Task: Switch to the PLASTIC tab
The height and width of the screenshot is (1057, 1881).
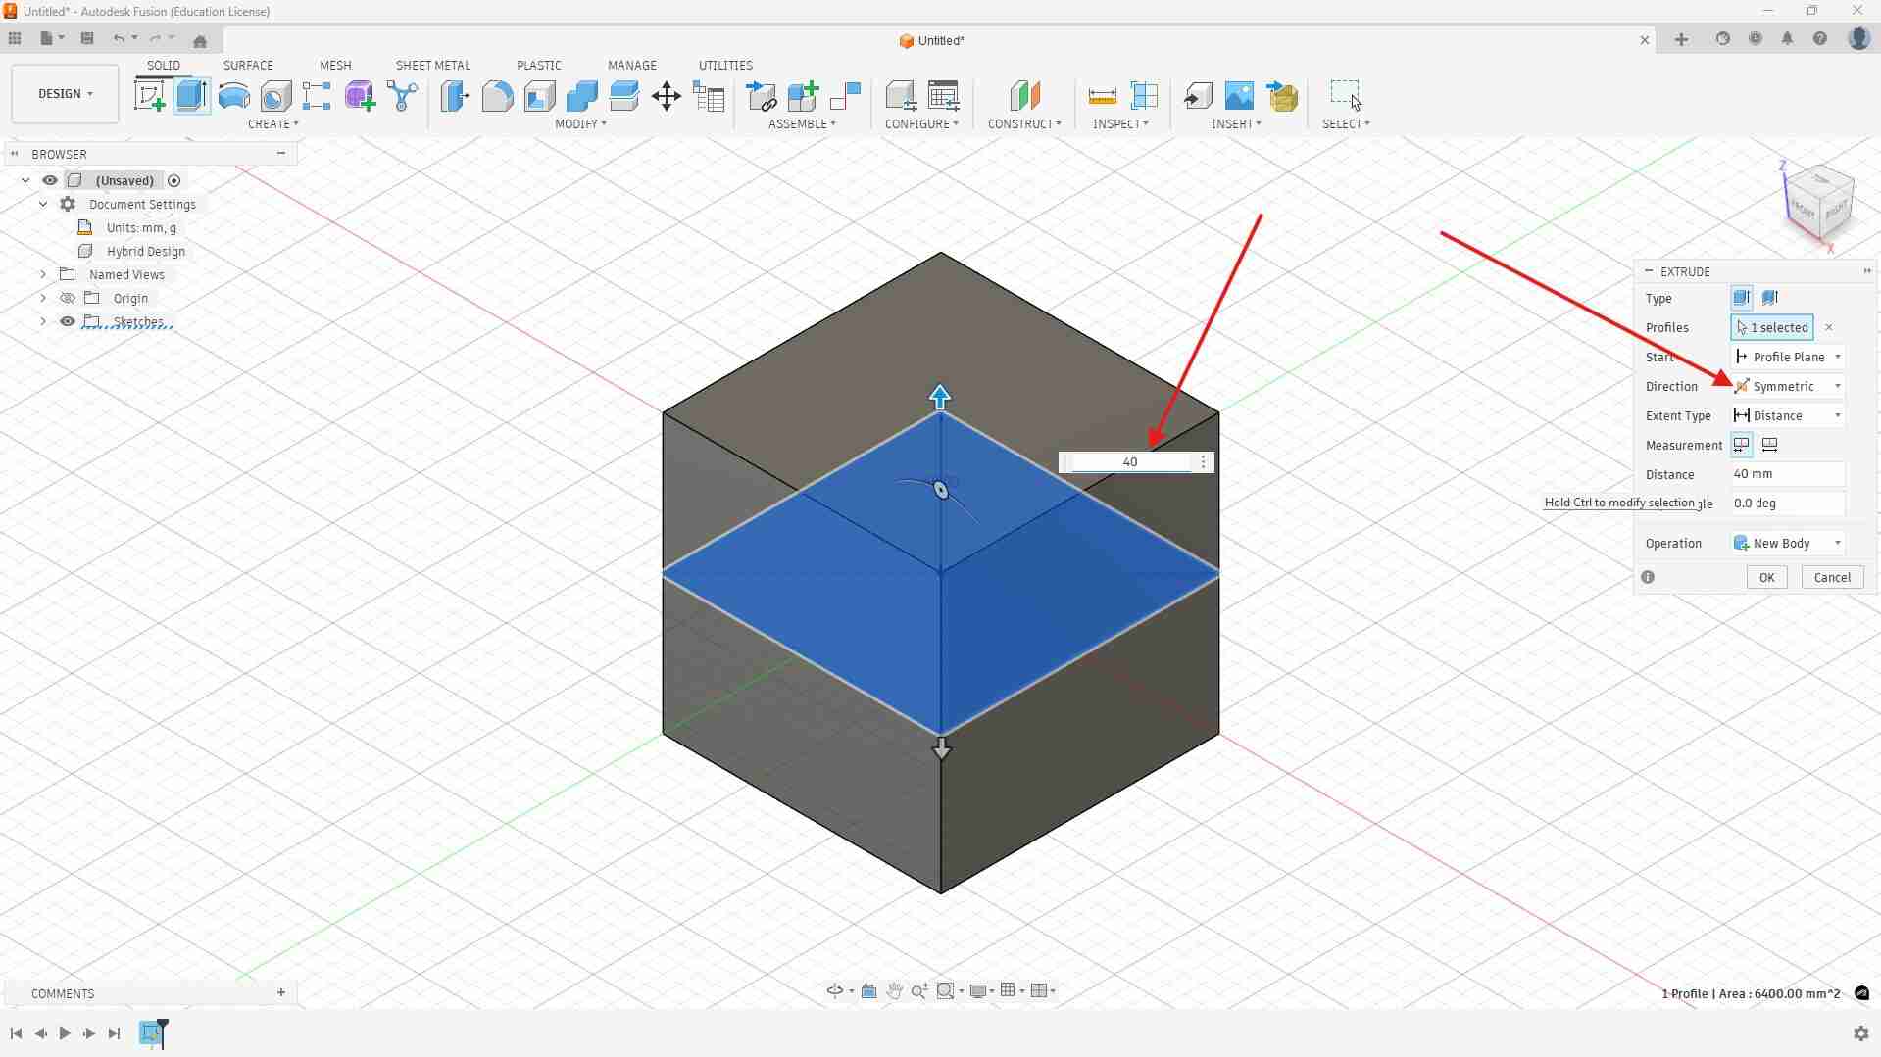Action: [x=539, y=65]
